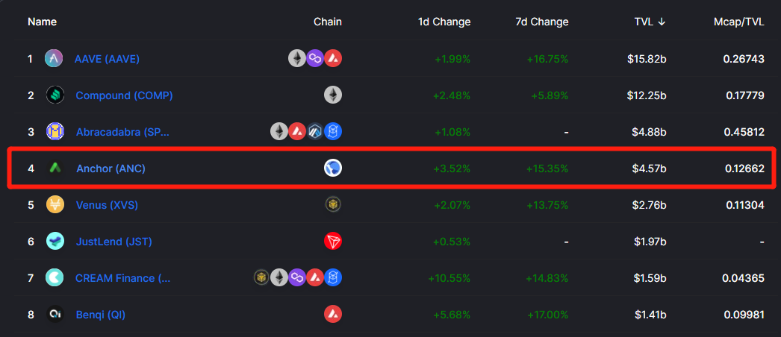Sort table by TVL column arrow
This screenshot has width=781, height=337.
coord(662,22)
